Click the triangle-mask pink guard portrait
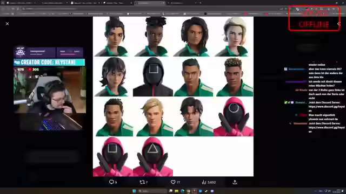 [153, 157]
